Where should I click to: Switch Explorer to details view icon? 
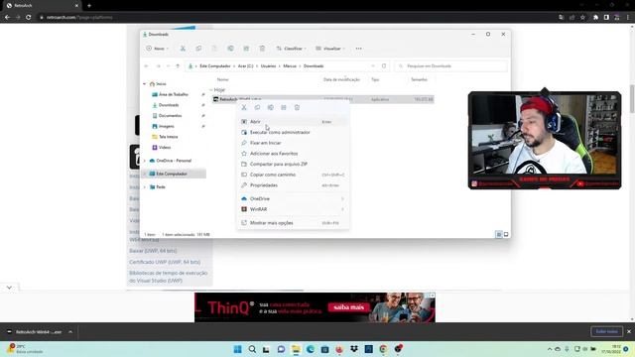click(499, 234)
